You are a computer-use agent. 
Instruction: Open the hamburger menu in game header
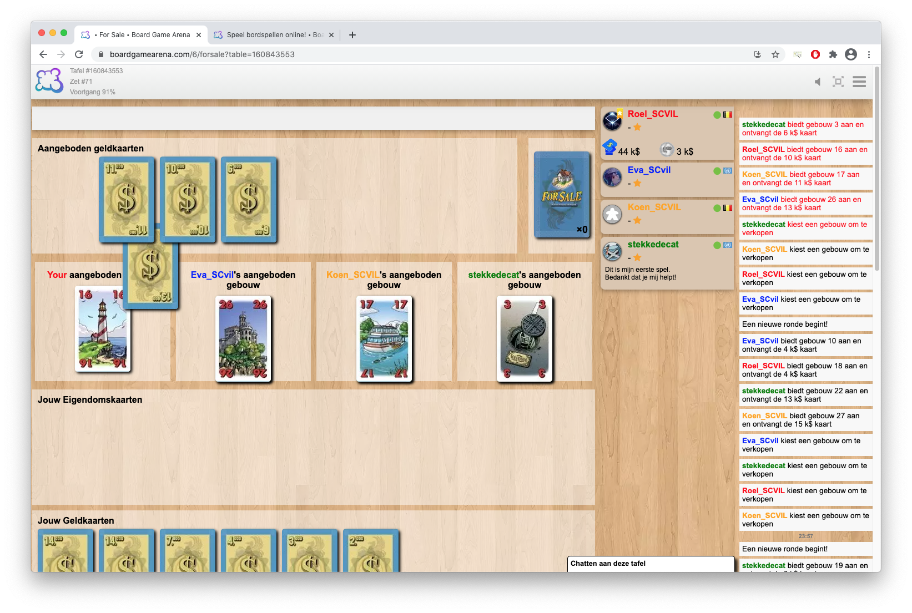pos(859,82)
